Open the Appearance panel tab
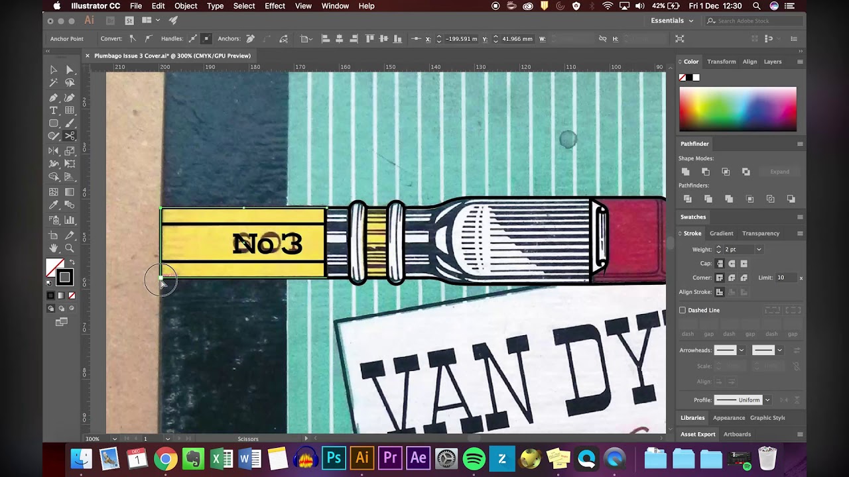849x477 pixels. click(729, 418)
